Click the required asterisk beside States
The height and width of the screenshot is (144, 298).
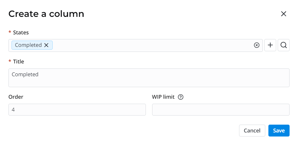[x=10, y=32]
